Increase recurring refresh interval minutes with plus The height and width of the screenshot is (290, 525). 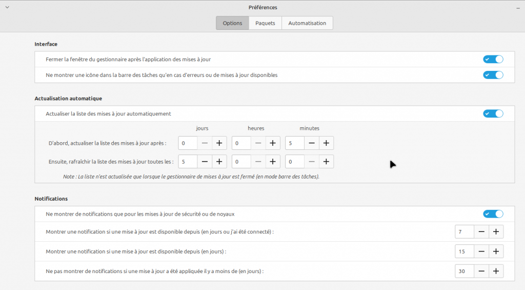point(326,162)
